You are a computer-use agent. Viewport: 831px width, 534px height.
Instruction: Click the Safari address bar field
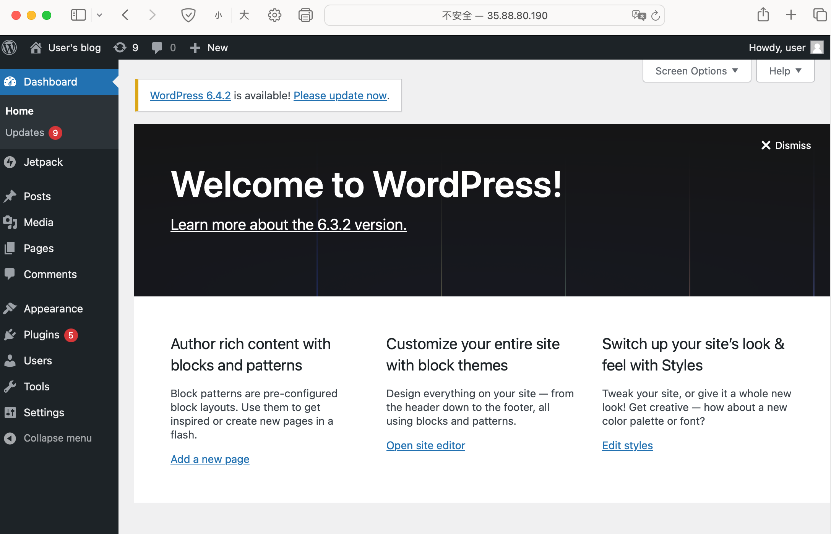(495, 15)
